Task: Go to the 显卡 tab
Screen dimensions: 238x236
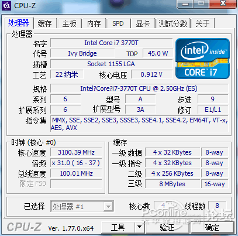Action: coord(143,23)
